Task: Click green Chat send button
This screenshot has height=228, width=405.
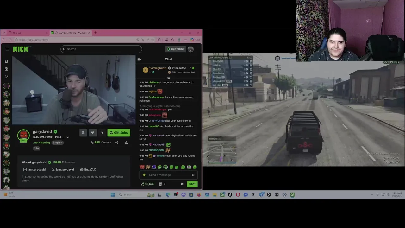Action: 192,184
